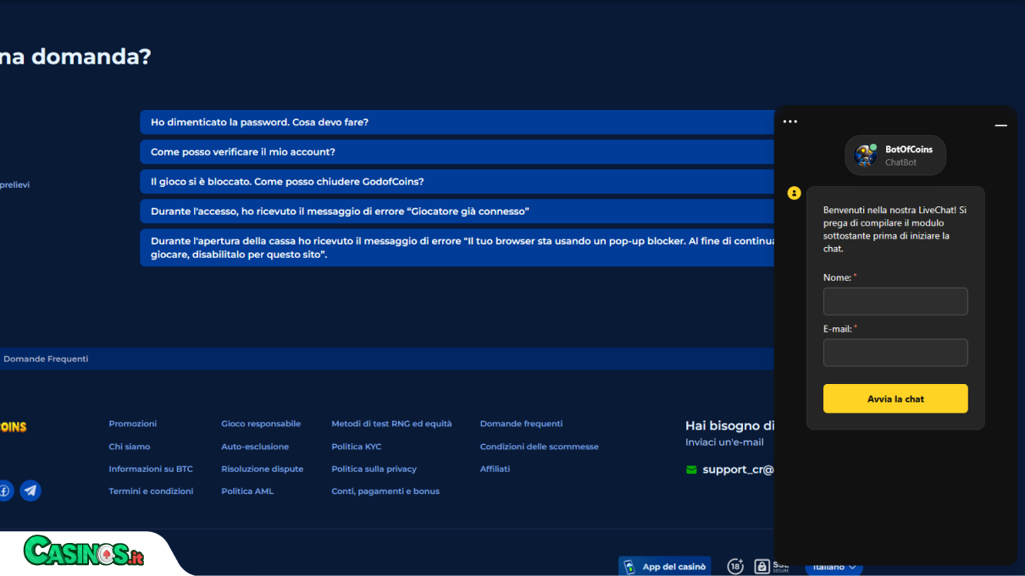The image size is (1025, 576).
Task: Expand the pop-up blocker error question
Action: 457,248
